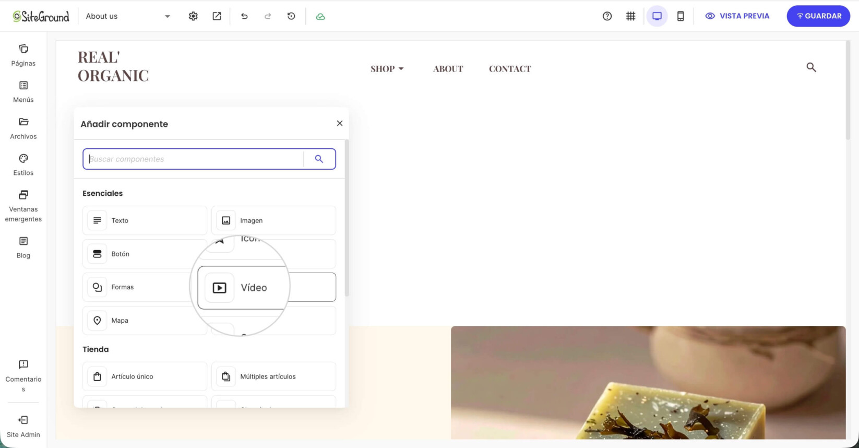
Task: Focus the Buscar componentes search field
Action: [x=193, y=159]
